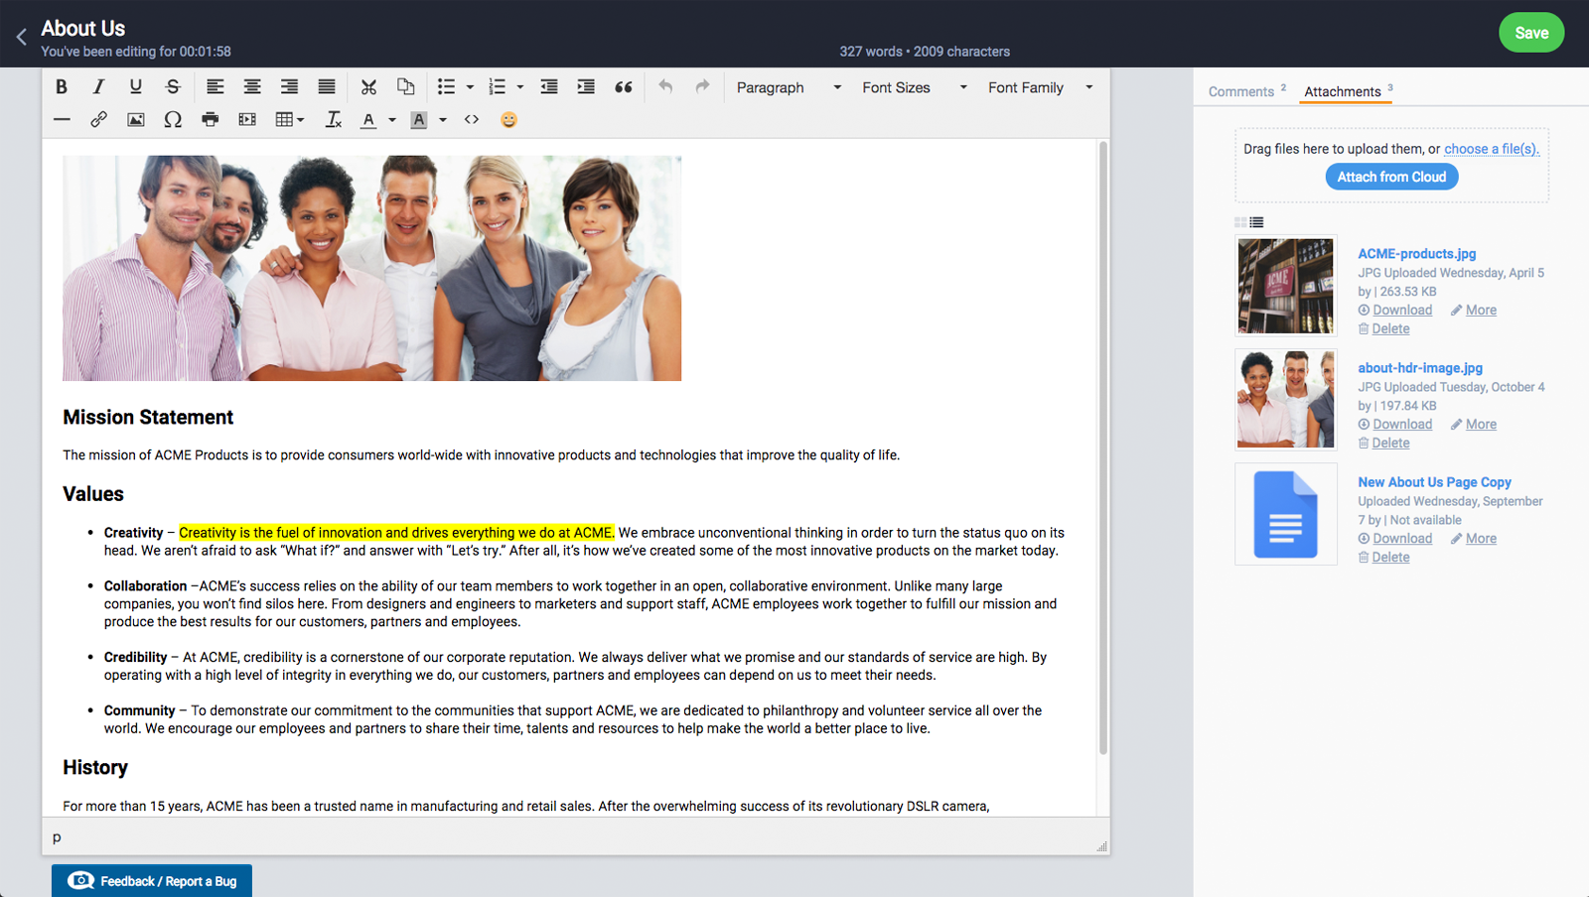Open the New About Us Page Copy thumbnail
The height and width of the screenshot is (897, 1589).
[x=1286, y=514]
